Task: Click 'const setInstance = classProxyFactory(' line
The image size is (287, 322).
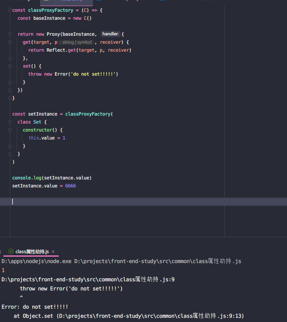Action: (63, 114)
